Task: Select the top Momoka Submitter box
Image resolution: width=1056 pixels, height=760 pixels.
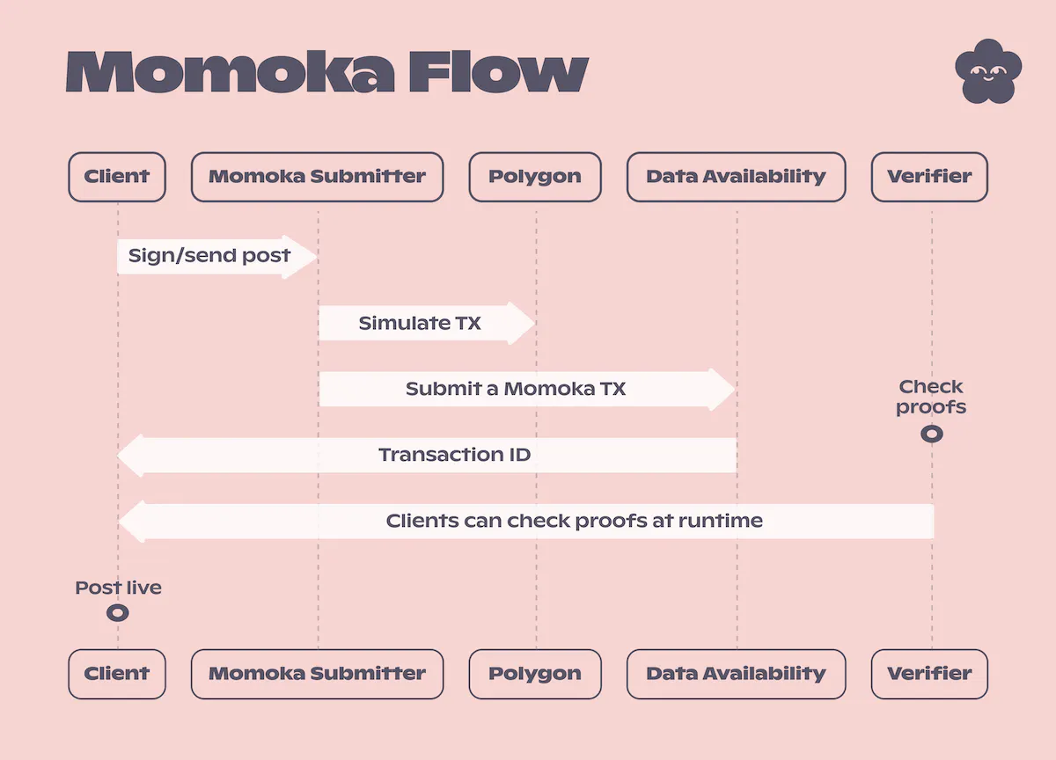Action: [x=317, y=177]
